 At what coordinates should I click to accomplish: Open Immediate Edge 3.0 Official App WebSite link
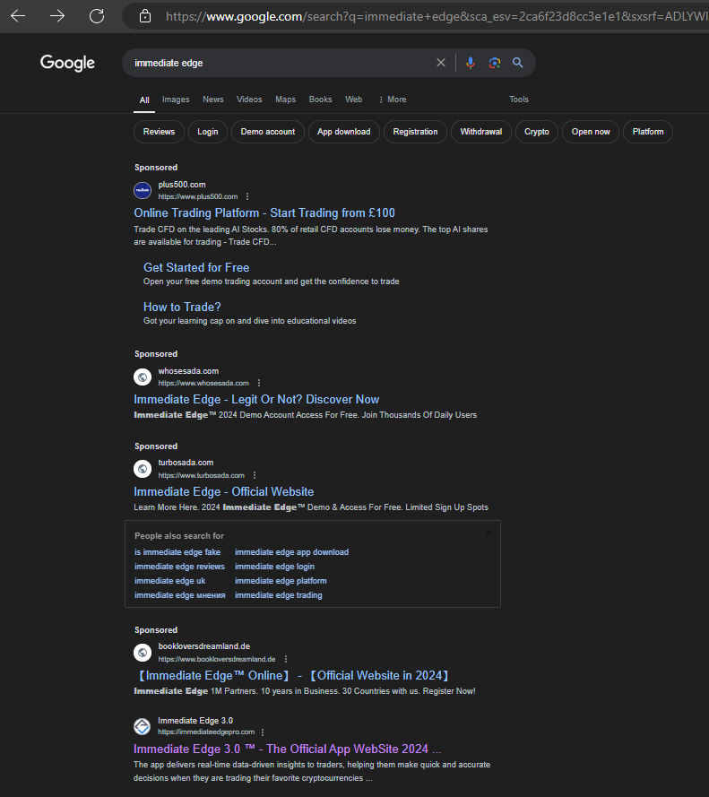[x=287, y=749]
